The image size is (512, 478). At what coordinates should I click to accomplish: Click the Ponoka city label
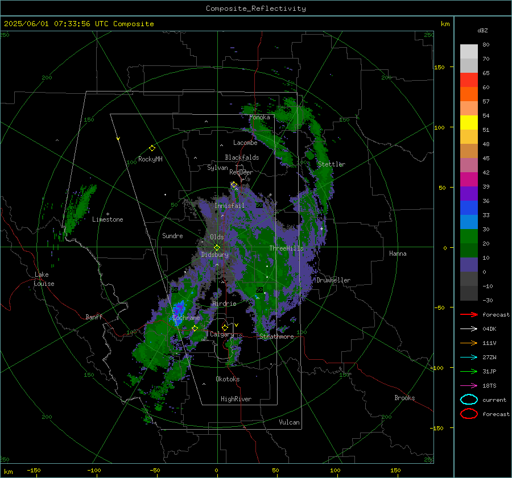(259, 118)
